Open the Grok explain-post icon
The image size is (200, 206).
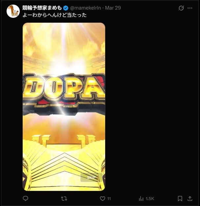point(181,8)
